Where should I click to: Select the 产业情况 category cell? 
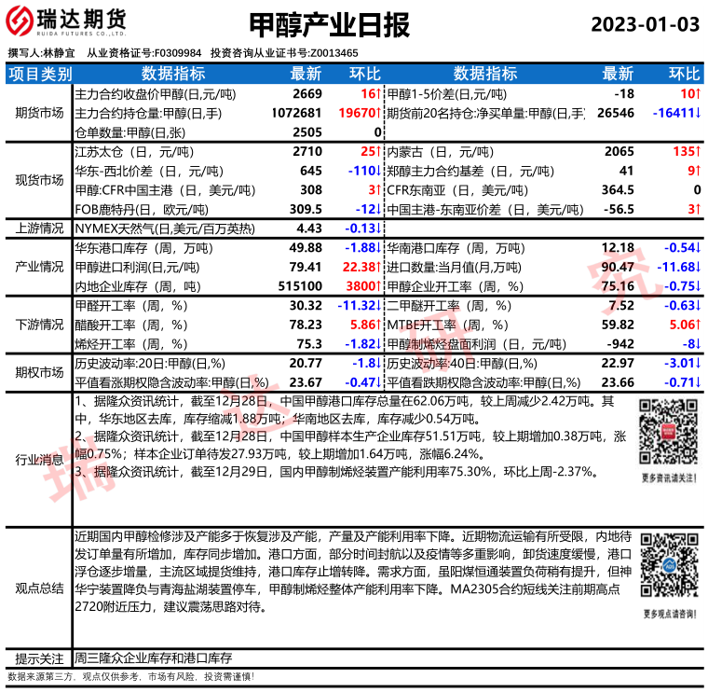[39, 267]
